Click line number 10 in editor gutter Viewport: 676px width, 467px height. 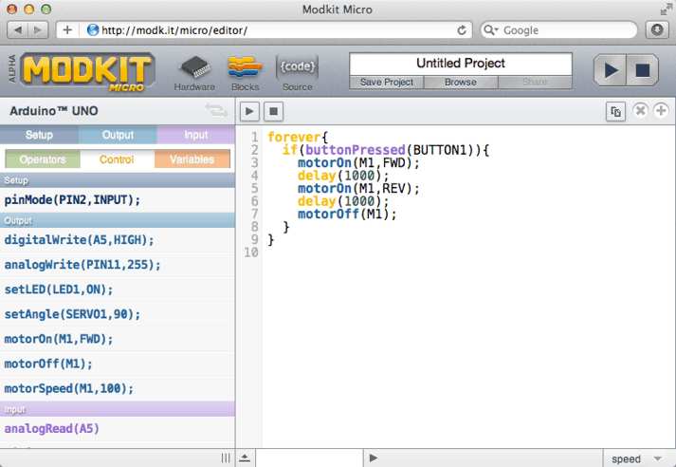point(251,252)
